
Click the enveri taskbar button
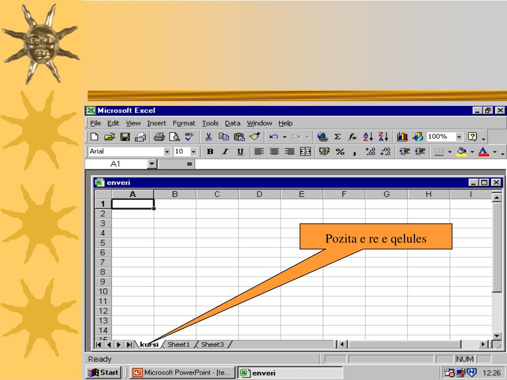pos(290,373)
